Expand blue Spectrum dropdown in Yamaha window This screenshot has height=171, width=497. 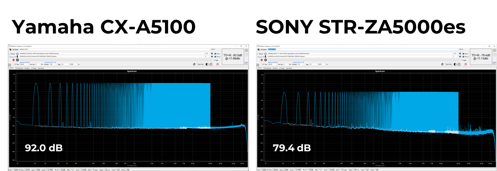(x=12, y=57)
